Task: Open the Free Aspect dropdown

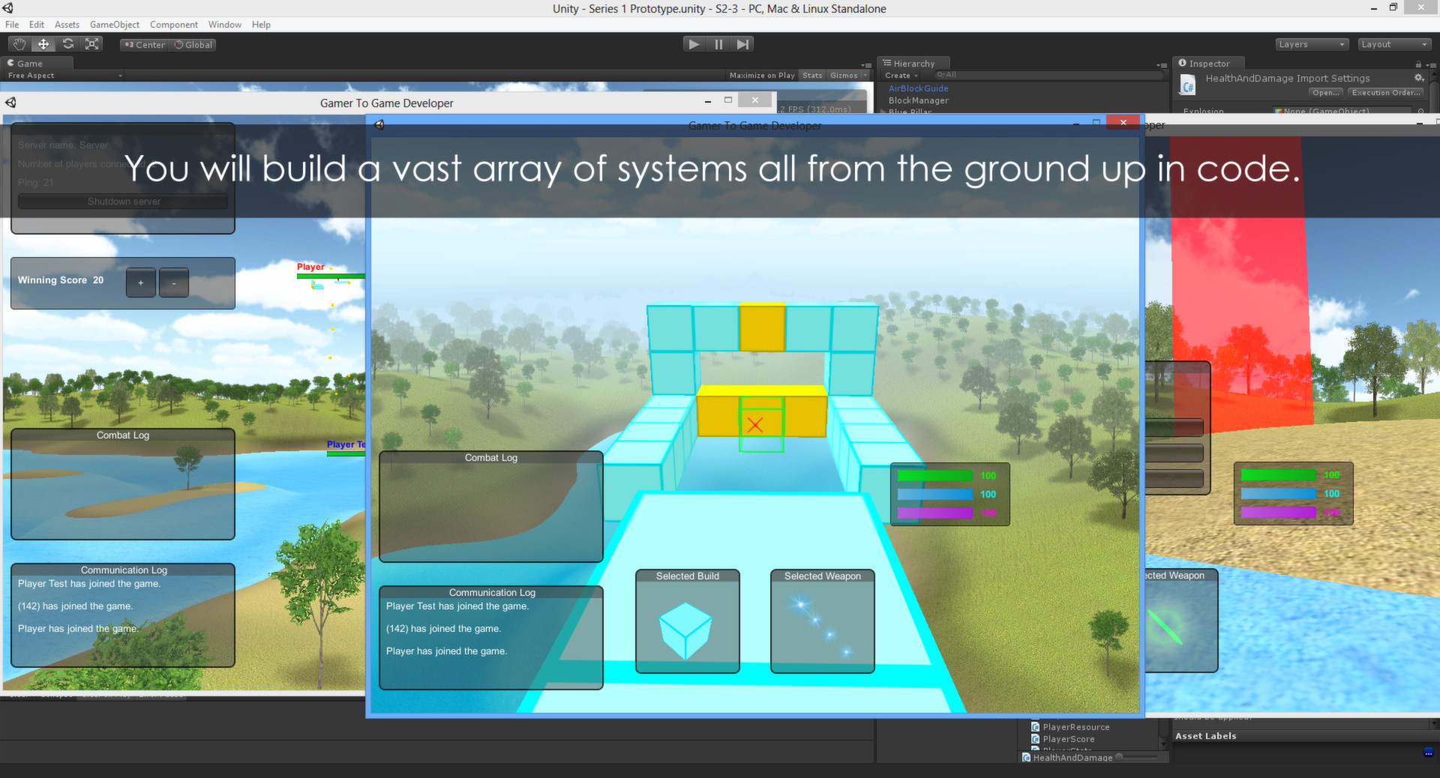Action: 64,76
